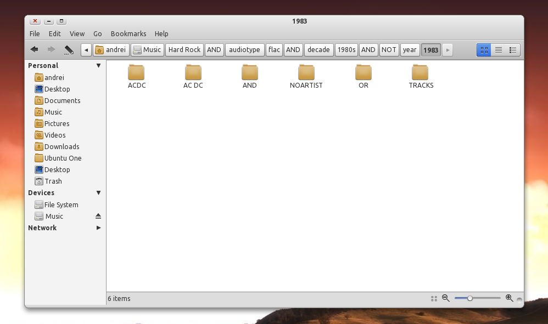548x324 pixels.
Task: Click the Hard Rock path button
Action: tap(184, 50)
